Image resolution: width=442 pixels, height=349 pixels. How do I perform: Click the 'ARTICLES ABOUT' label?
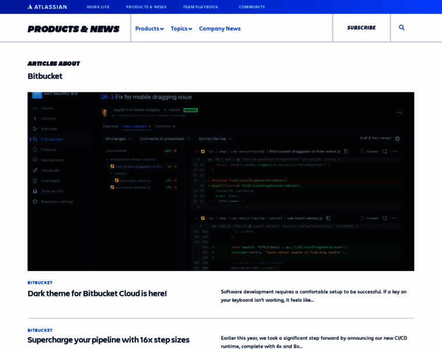pos(54,63)
